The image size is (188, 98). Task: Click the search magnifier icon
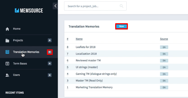coord(122,6)
